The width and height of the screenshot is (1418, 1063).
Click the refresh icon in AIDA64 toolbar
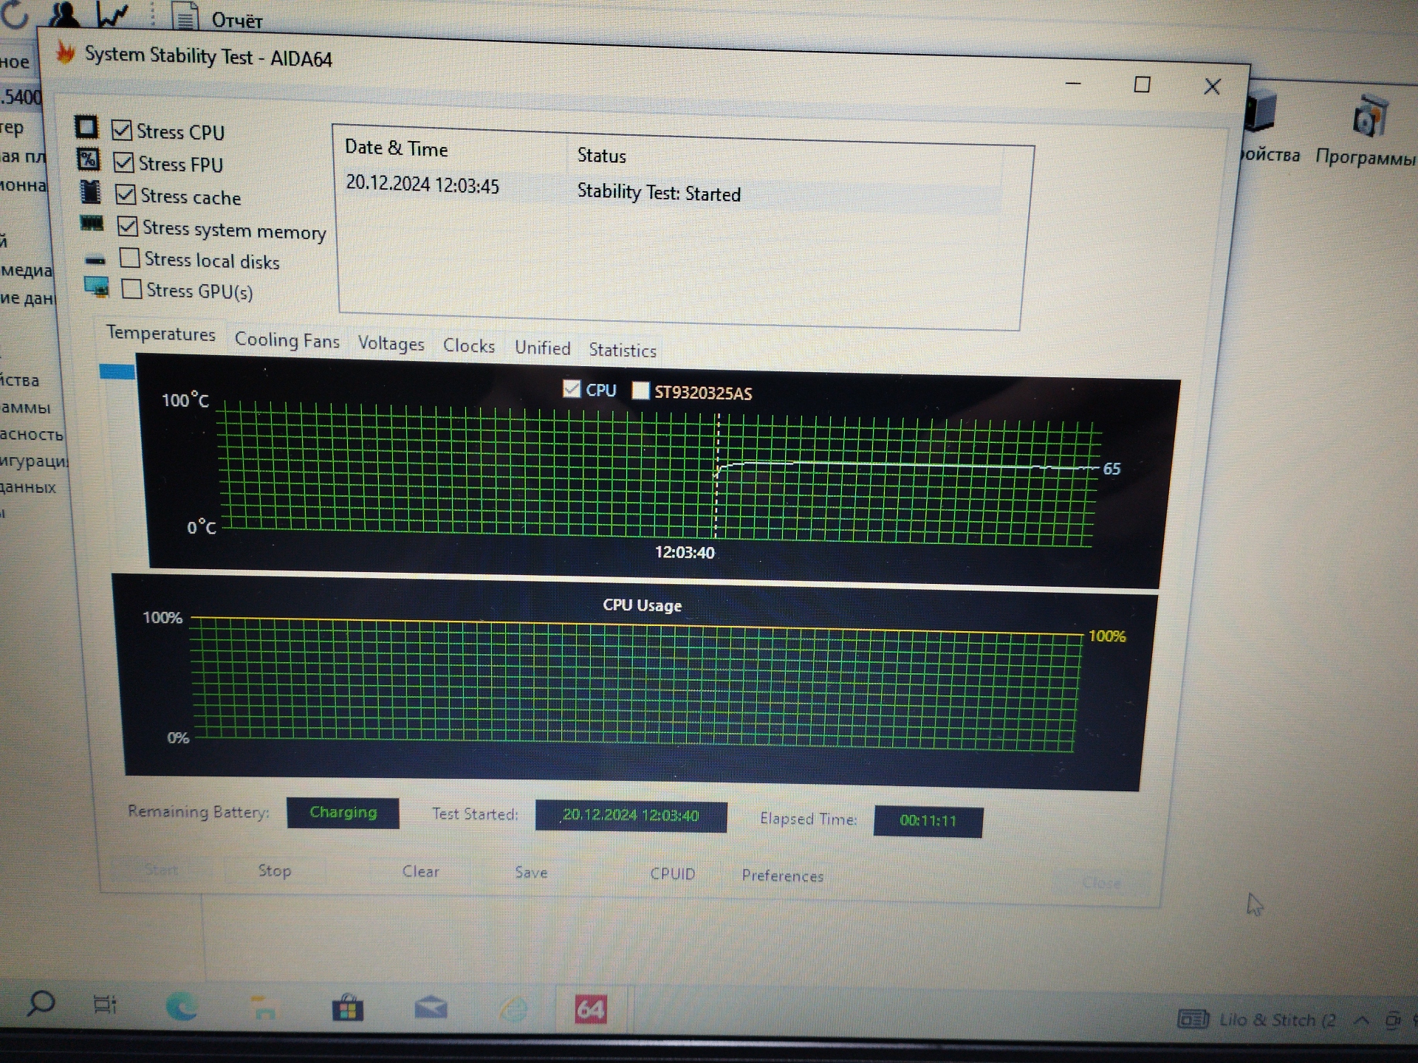(x=14, y=13)
